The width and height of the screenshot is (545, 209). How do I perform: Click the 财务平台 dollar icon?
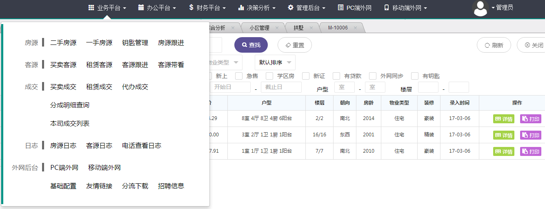[191, 8]
